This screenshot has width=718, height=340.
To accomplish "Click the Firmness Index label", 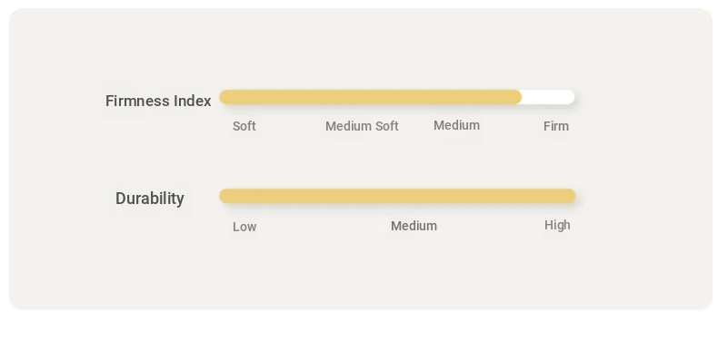I will click(x=158, y=101).
